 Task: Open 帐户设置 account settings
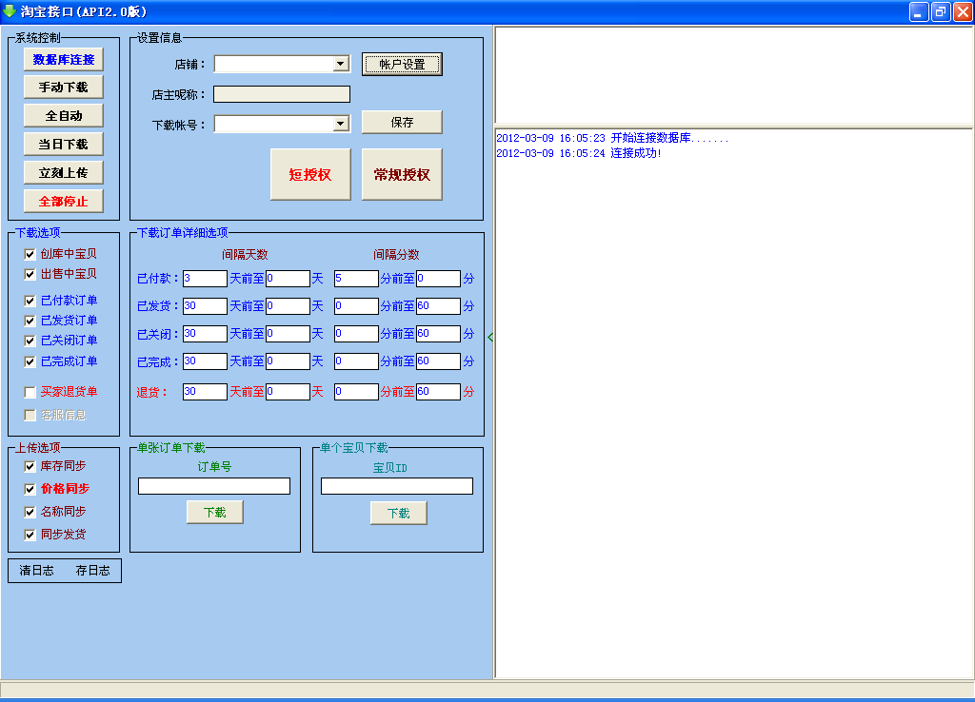pos(402,65)
